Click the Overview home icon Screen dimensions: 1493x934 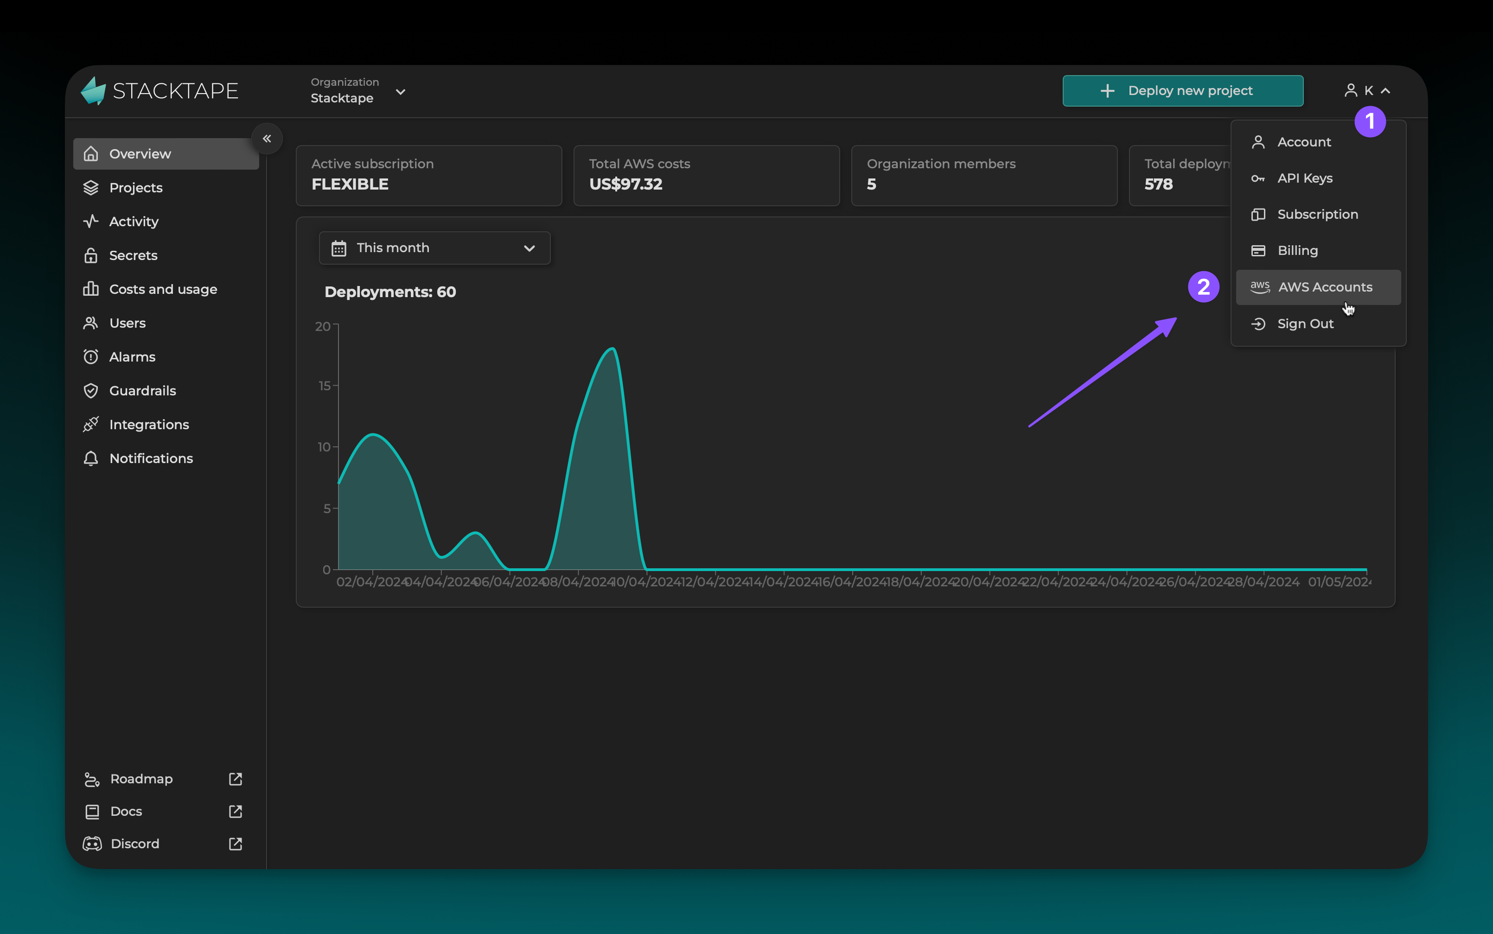(91, 154)
